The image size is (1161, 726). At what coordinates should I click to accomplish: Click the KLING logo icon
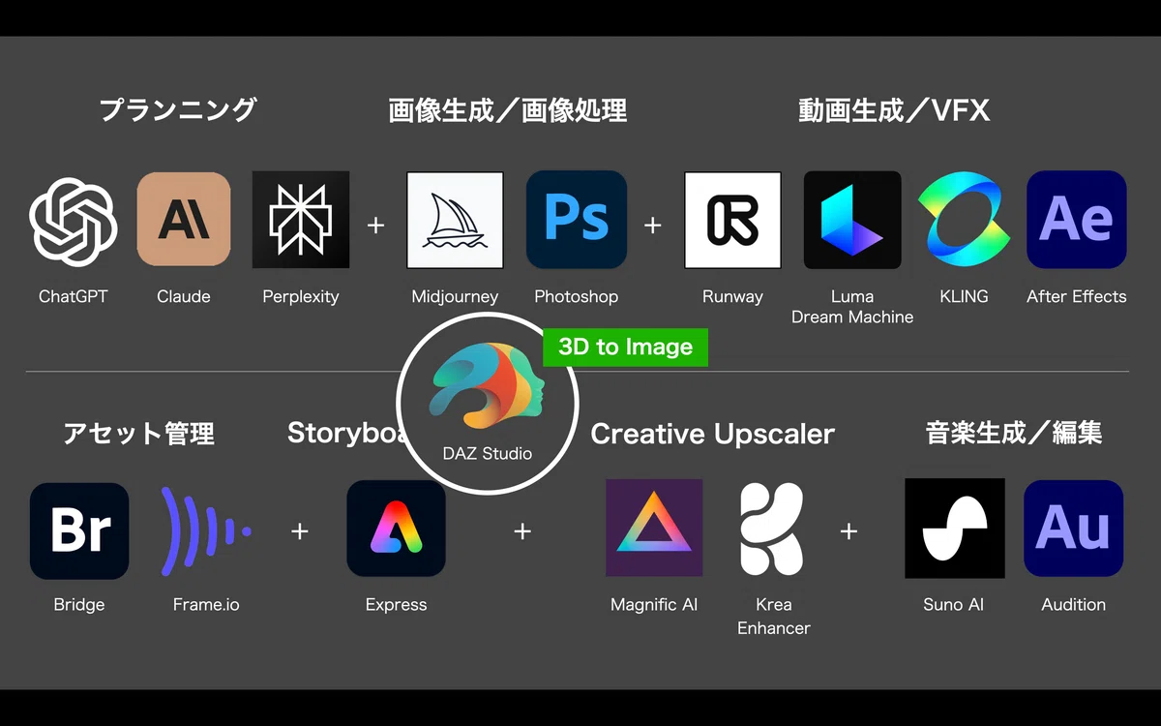pyautogui.click(x=964, y=221)
